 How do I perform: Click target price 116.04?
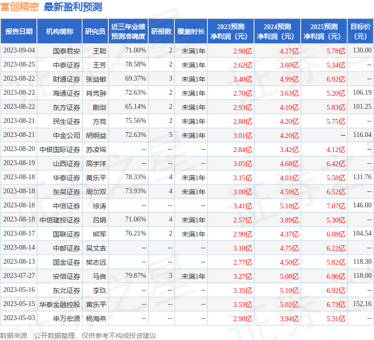point(362,135)
